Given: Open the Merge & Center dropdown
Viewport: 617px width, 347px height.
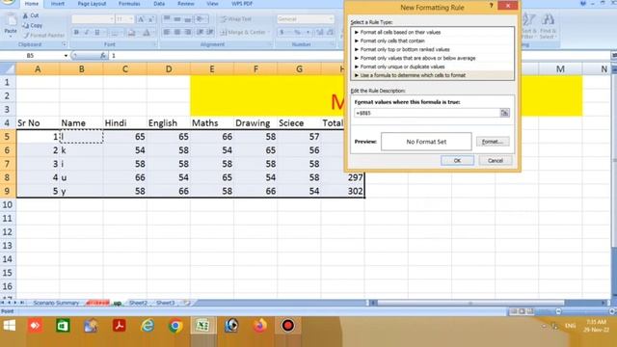Looking at the screenshot, I should (269, 32).
